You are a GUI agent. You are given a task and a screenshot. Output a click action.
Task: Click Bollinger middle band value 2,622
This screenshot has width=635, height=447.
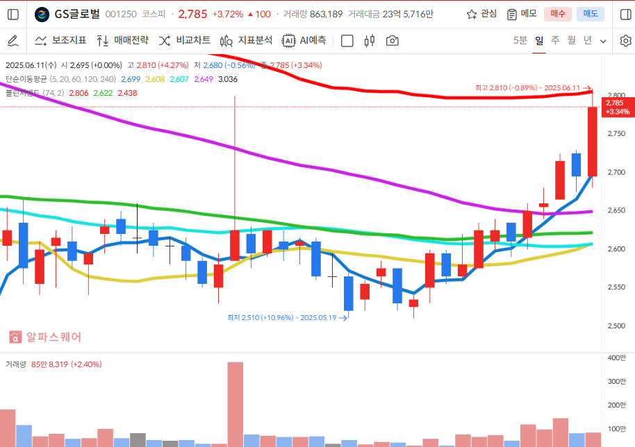point(104,93)
